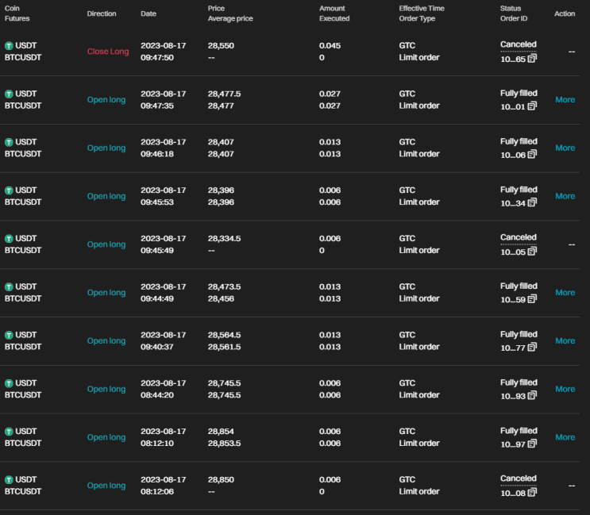Image resolution: width=590 pixels, height=515 pixels.
Task: Click the USDT coin icon in the Close Long row
Action: 9,46
